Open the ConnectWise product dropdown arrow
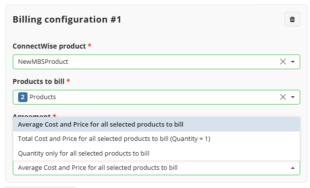This screenshot has width=310, height=188. coord(293,62)
